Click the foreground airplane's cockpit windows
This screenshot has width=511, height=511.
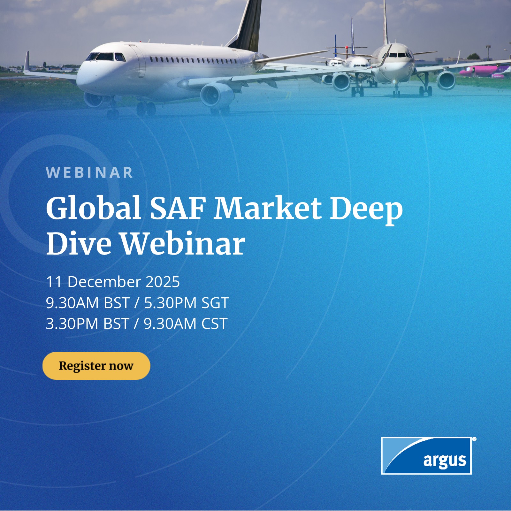point(105,57)
